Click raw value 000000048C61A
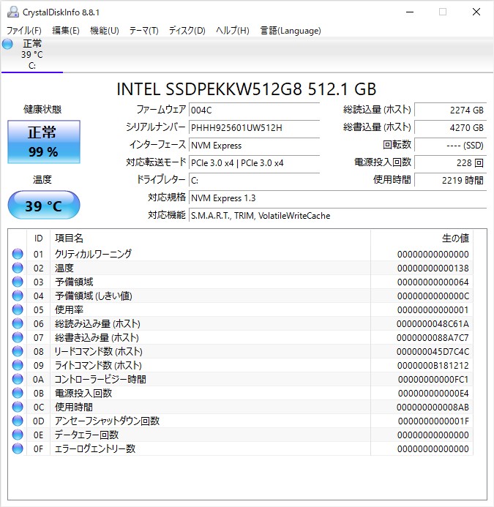The height and width of the screenshot is (507, 494). [433, 323]
